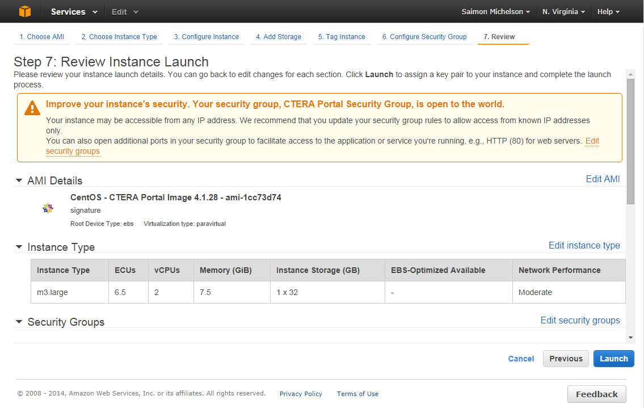This screenshot has height=408, width=644.
Task: Click the Virtualization type: paravirtual text
Action: (x=184, y=224)
